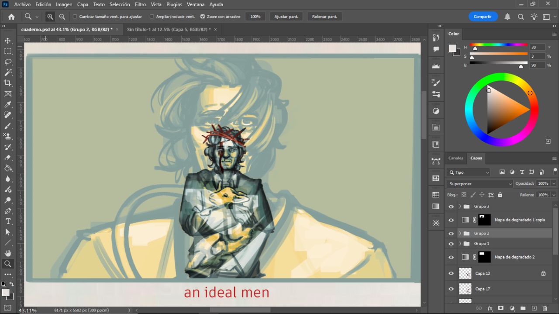Image resolution: width=559 pixels, height=314 pixels.
Task: Click the Ajustar pant. button
Action: pyautogui.click(x=286, y=17)
